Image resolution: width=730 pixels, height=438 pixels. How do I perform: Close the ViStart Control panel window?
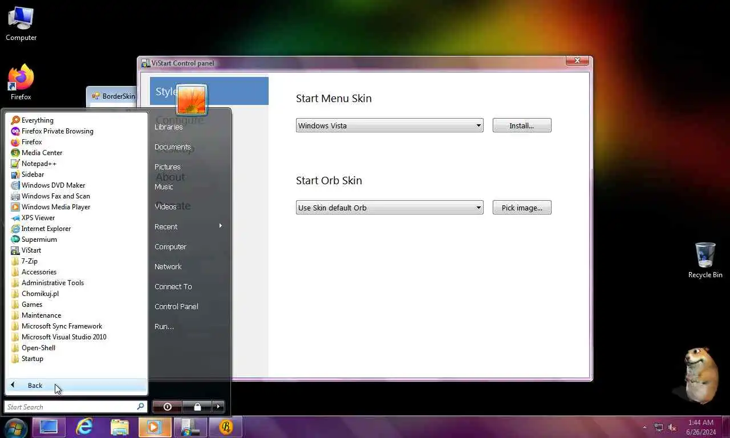pyautogui.click(x=577, y=60)
